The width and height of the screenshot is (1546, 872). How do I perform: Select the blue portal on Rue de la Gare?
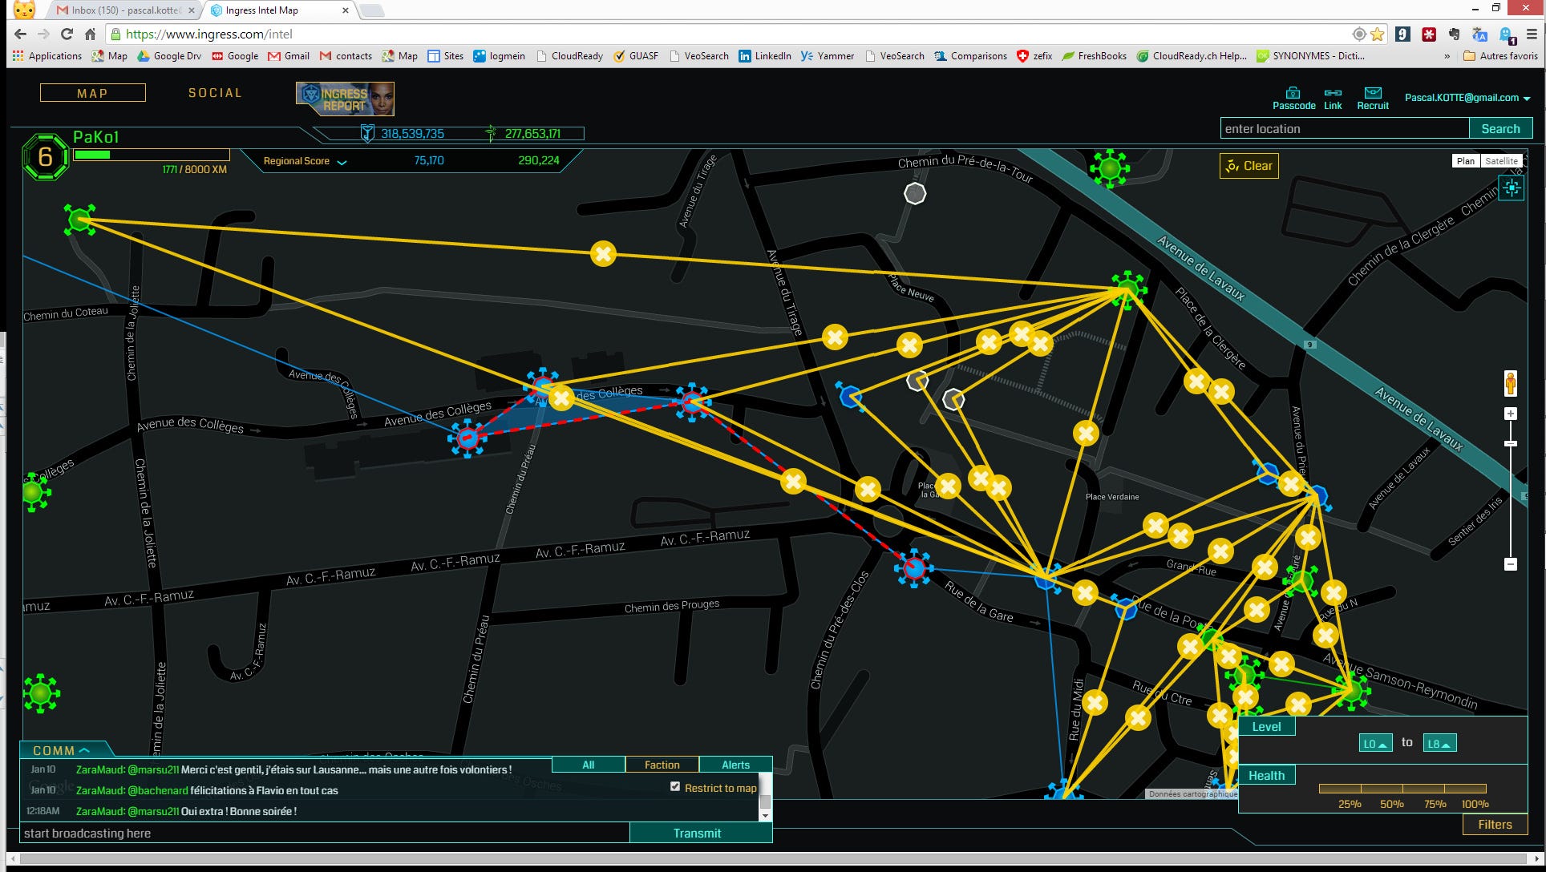pyautogui.click(x=913, y=568)
